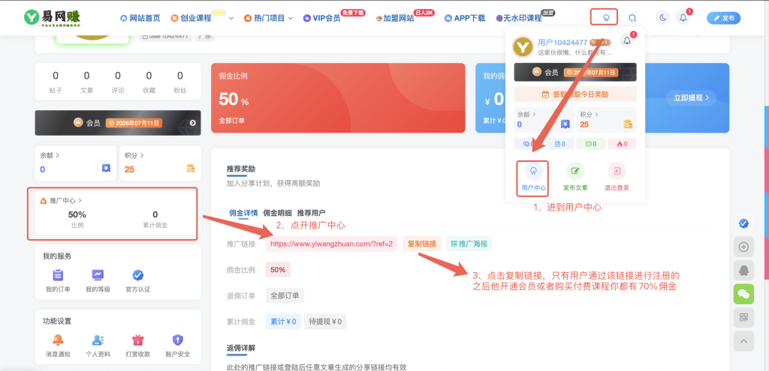Open header notification bell
Screen dimensions: 769x371
(683, 18)
